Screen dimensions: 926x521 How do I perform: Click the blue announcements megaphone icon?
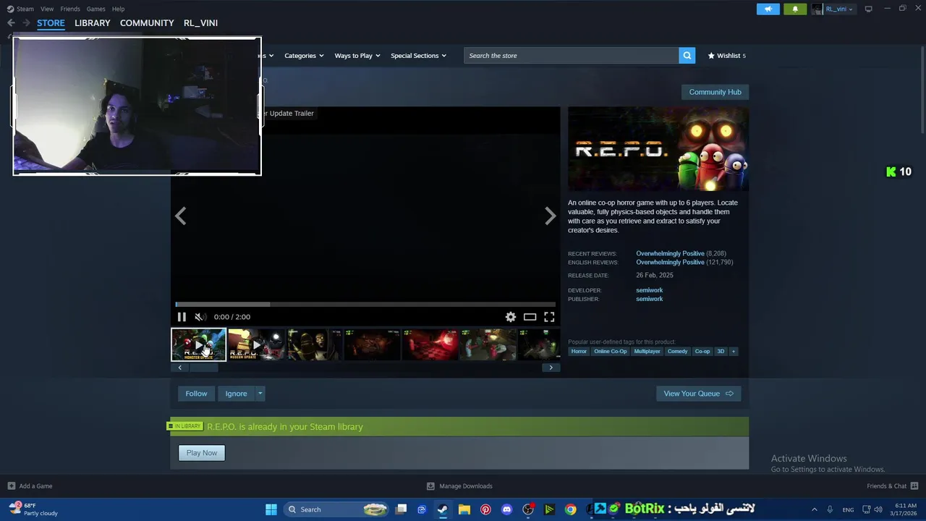(768, 9)
